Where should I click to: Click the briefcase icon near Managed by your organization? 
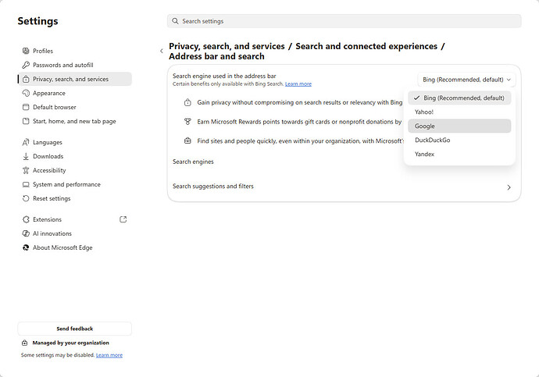pyautogui.click(x=24, y=343)
